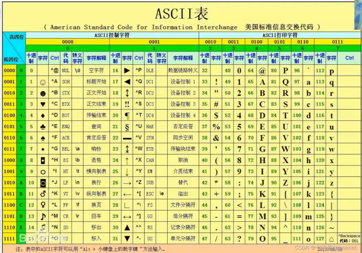Click the spade symbol in row ACK
This screenshot has width=362, height=253.
coord(43,138)
